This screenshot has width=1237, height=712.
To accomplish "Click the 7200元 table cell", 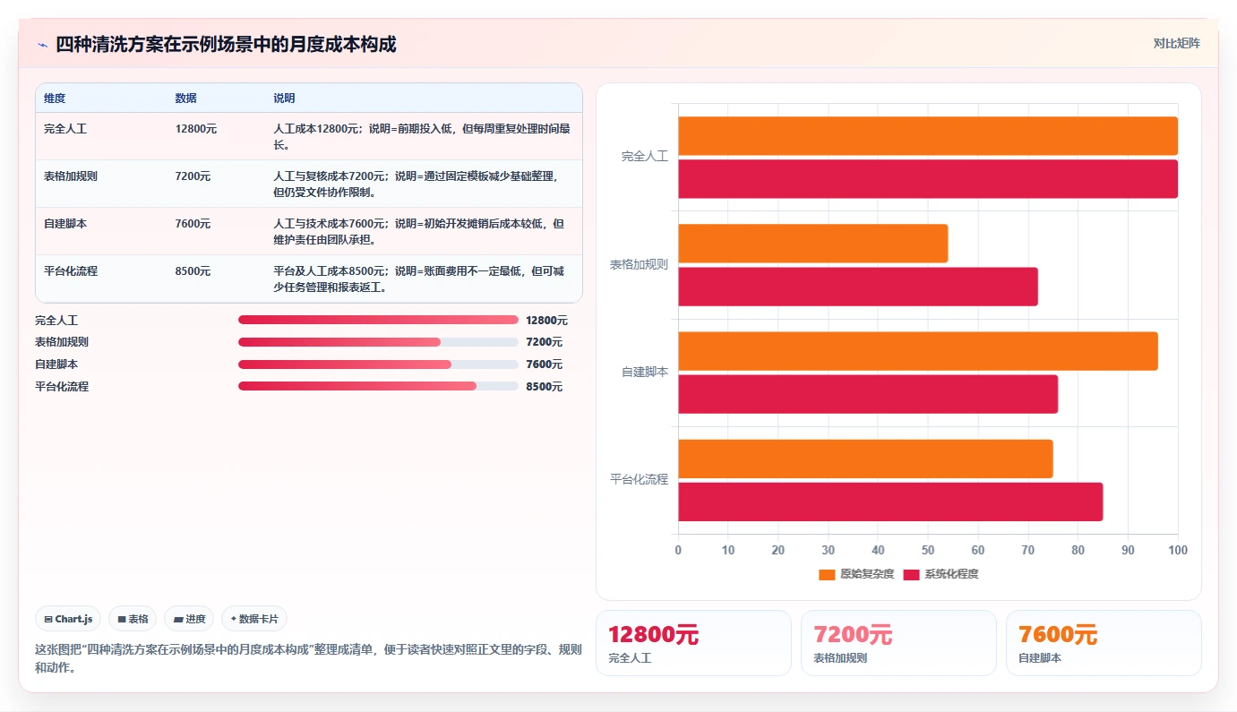I will (x=193, y=176).
